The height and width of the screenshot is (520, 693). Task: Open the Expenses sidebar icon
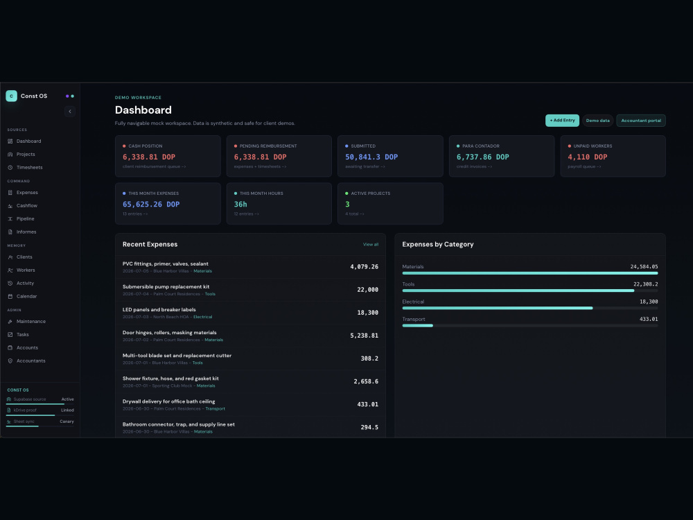pos(10,193)
